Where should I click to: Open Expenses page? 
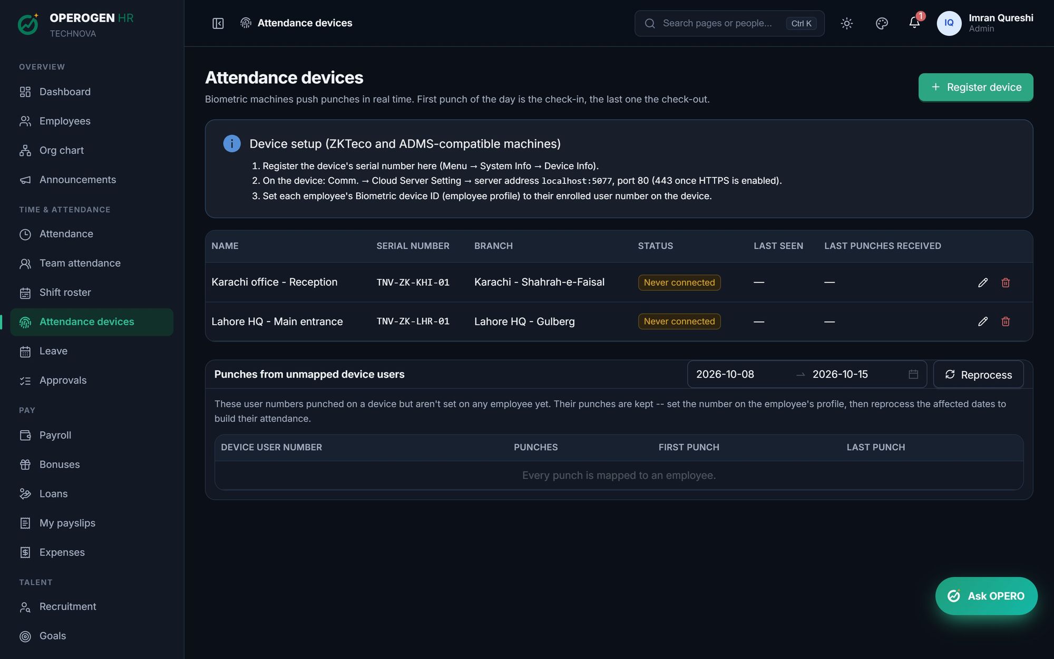click(92, 553)
